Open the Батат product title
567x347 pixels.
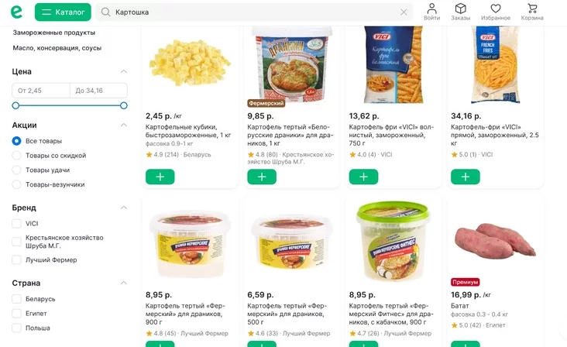tap(459, 306)
